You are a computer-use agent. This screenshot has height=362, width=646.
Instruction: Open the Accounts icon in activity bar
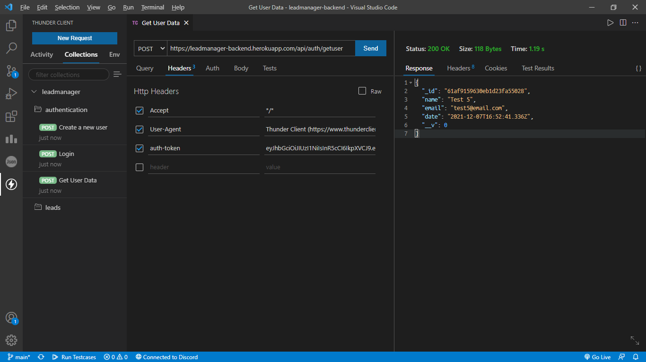click(x=11, y=318)
